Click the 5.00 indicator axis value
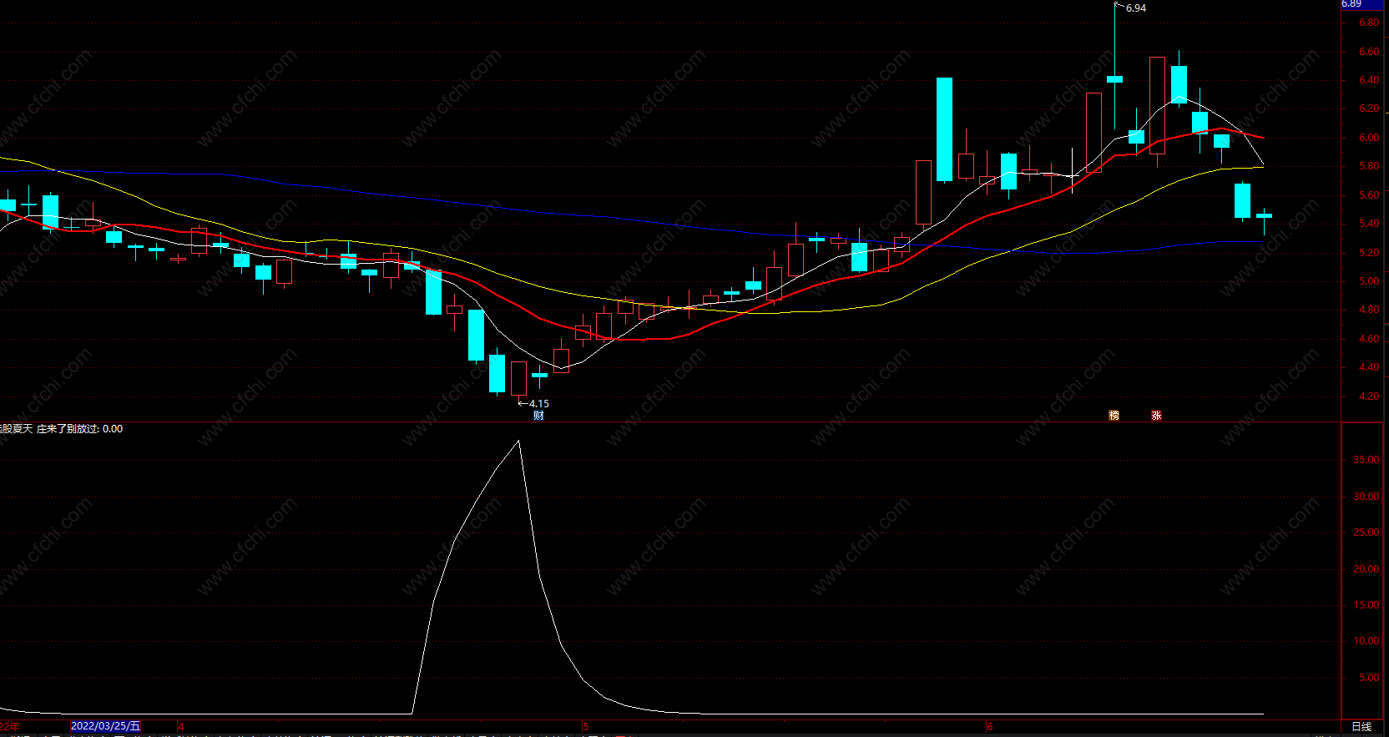 pos(1369,677)
